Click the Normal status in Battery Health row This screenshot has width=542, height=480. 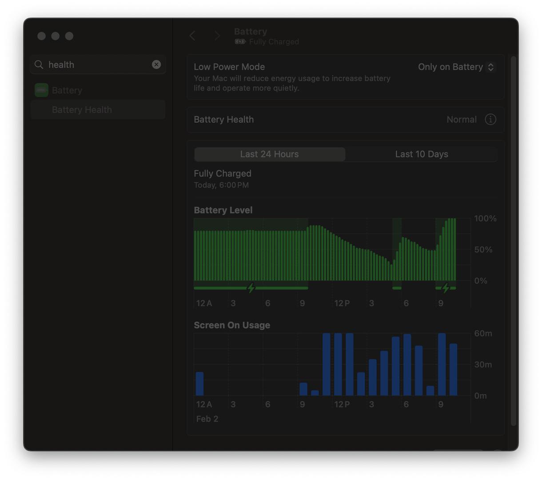(461, 120)
